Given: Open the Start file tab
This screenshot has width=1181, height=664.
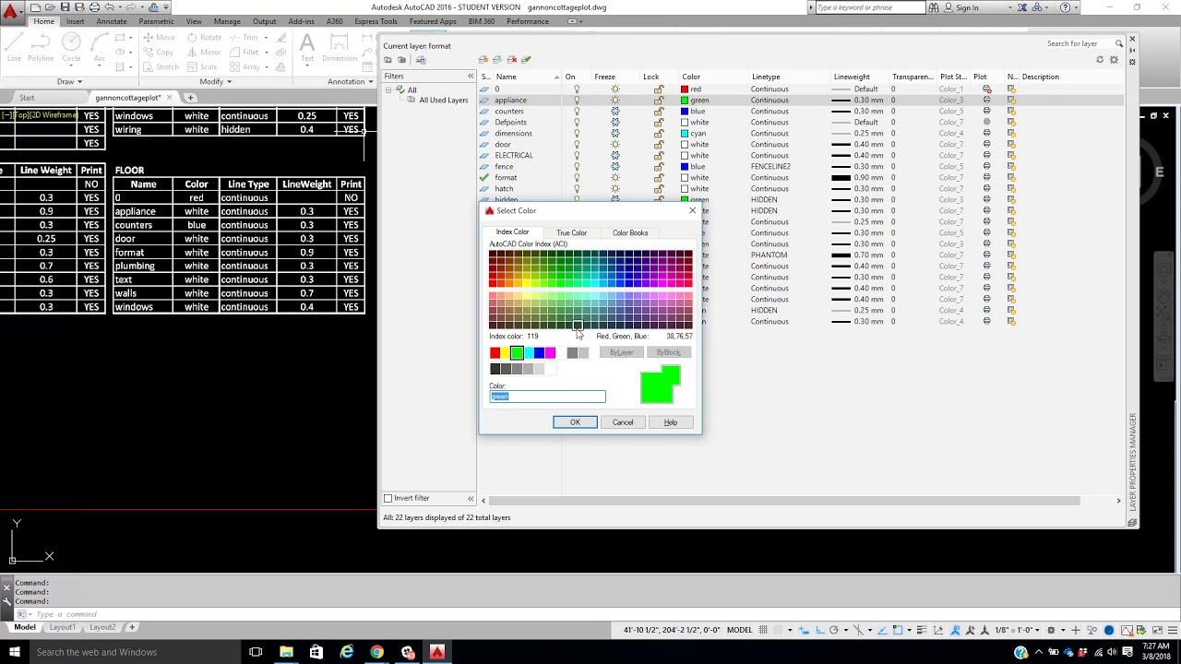Looking at the screenshot, I should click(27, 98).
